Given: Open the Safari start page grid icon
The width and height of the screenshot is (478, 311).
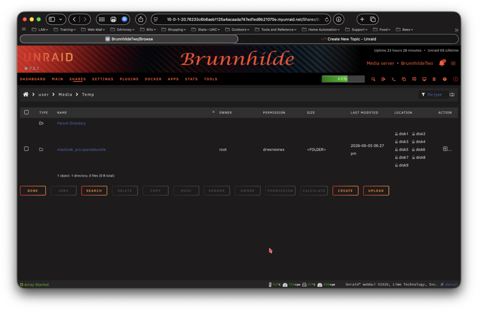Looking at the screenshot, I should [102, 19].
